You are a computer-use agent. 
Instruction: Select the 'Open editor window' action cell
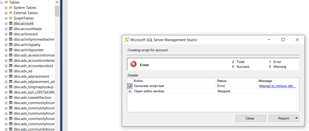pyautogui.click(x=174, y=91)
